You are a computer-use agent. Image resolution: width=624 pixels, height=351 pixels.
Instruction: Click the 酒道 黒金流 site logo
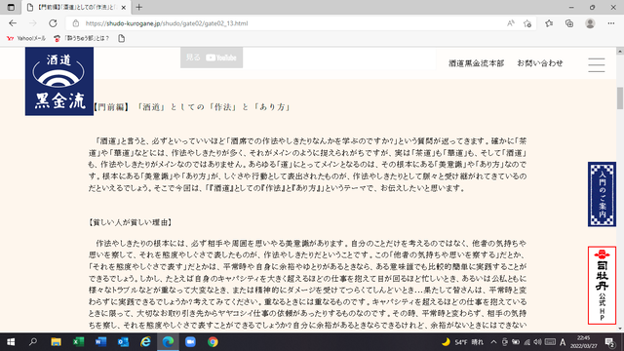coord(59,81)
